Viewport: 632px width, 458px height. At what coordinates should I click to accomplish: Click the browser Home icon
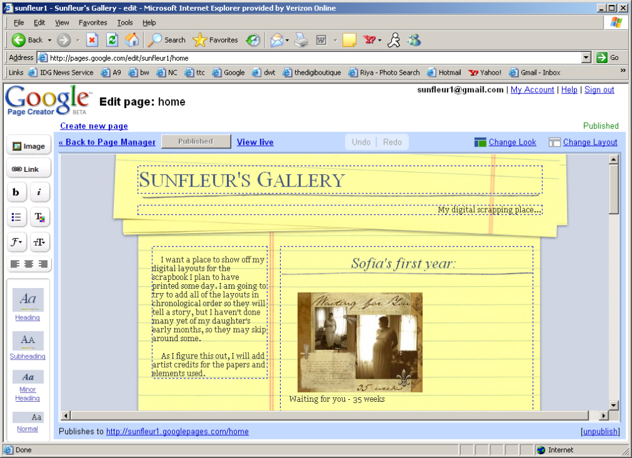132,39
